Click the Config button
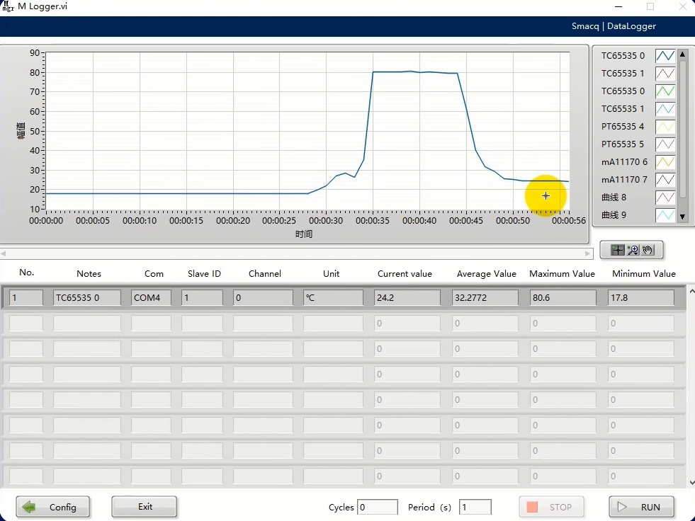This screenshot has width=695, height=521. (x=52, y=507)
